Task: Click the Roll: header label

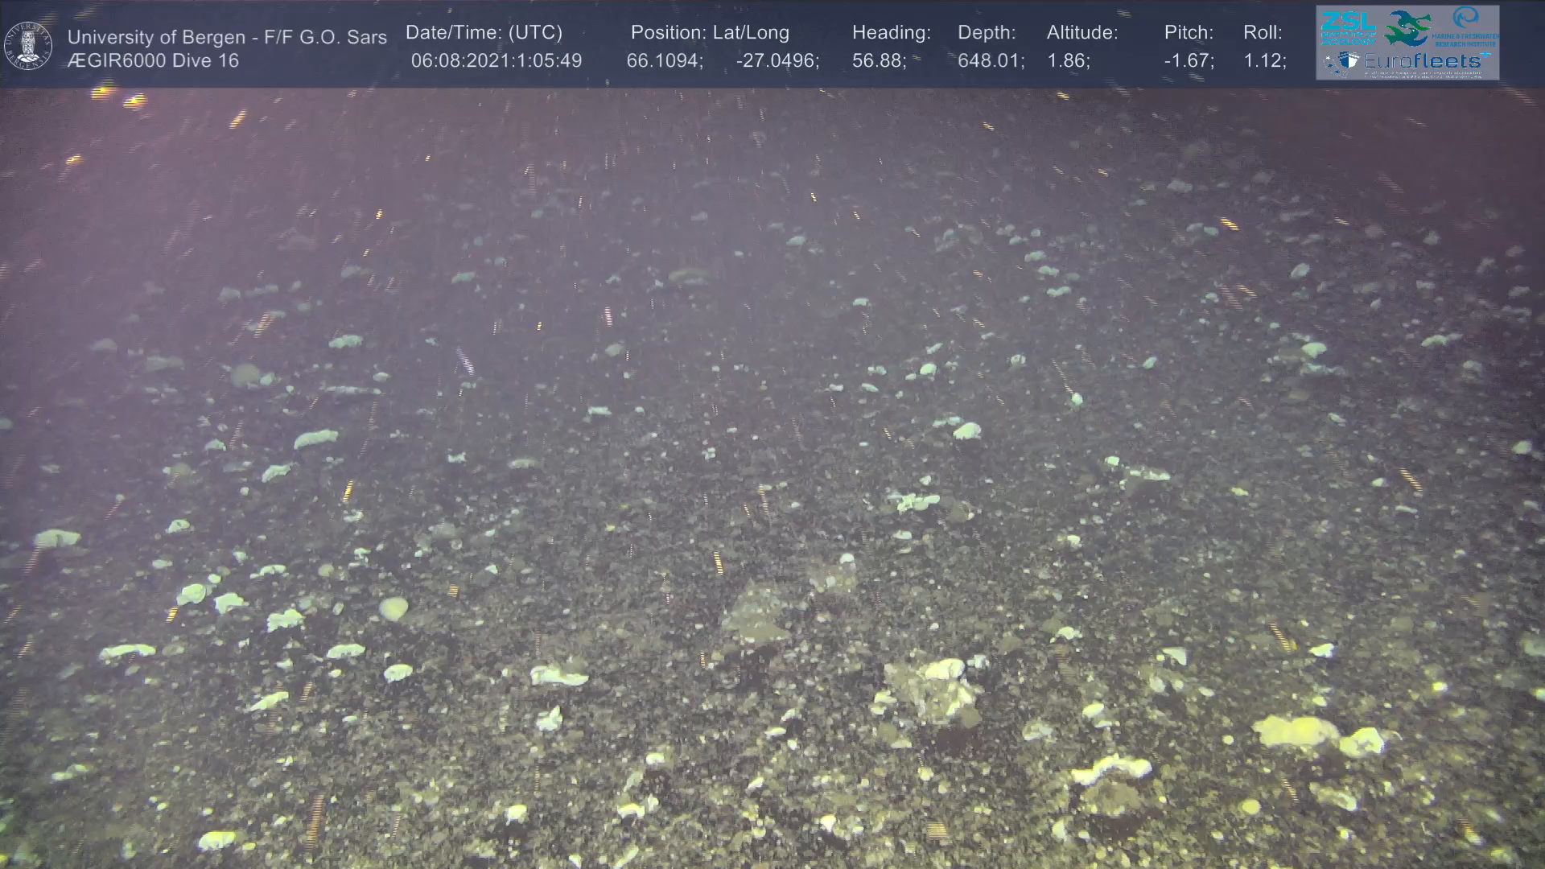Action: [x=1263, y=32]
